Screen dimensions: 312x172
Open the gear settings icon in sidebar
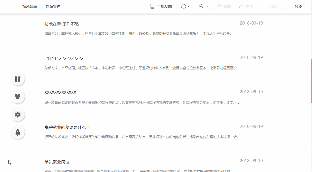pyautogui.click(x=18, y=115)
